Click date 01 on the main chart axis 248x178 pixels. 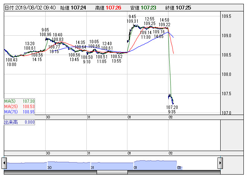pyautogui.click(x=129, y=117)
